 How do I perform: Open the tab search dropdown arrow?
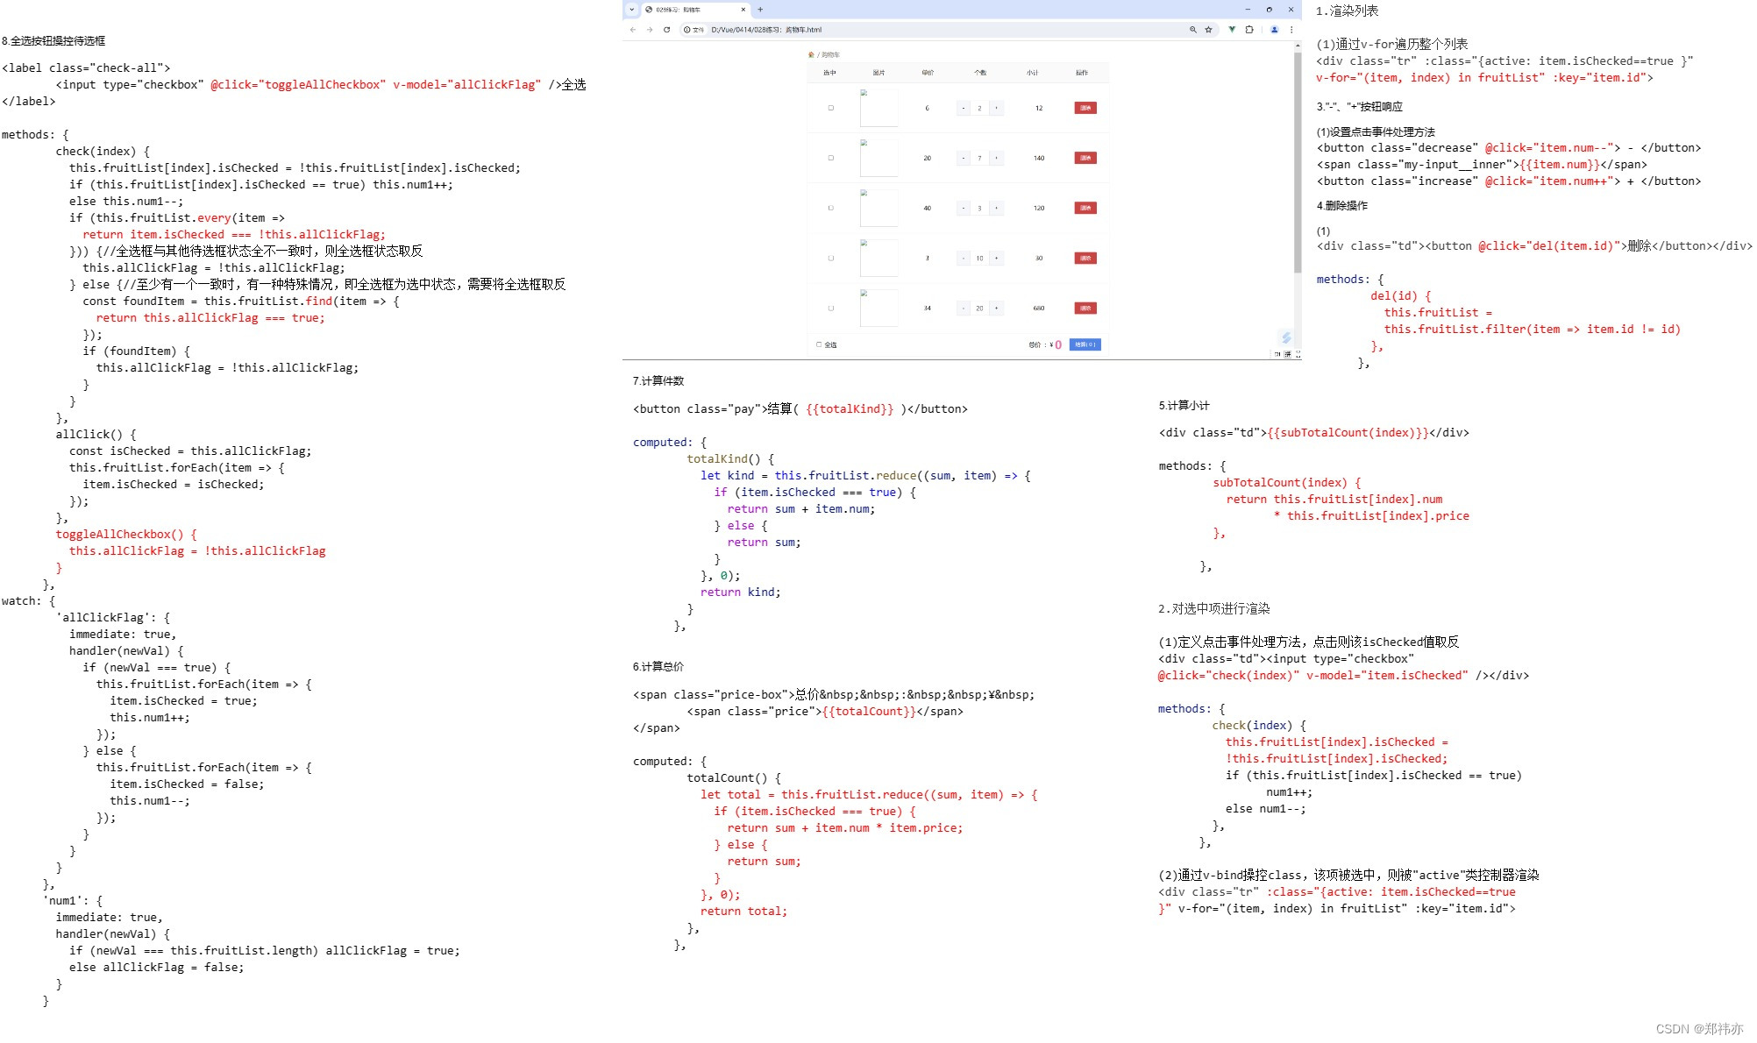631,10
